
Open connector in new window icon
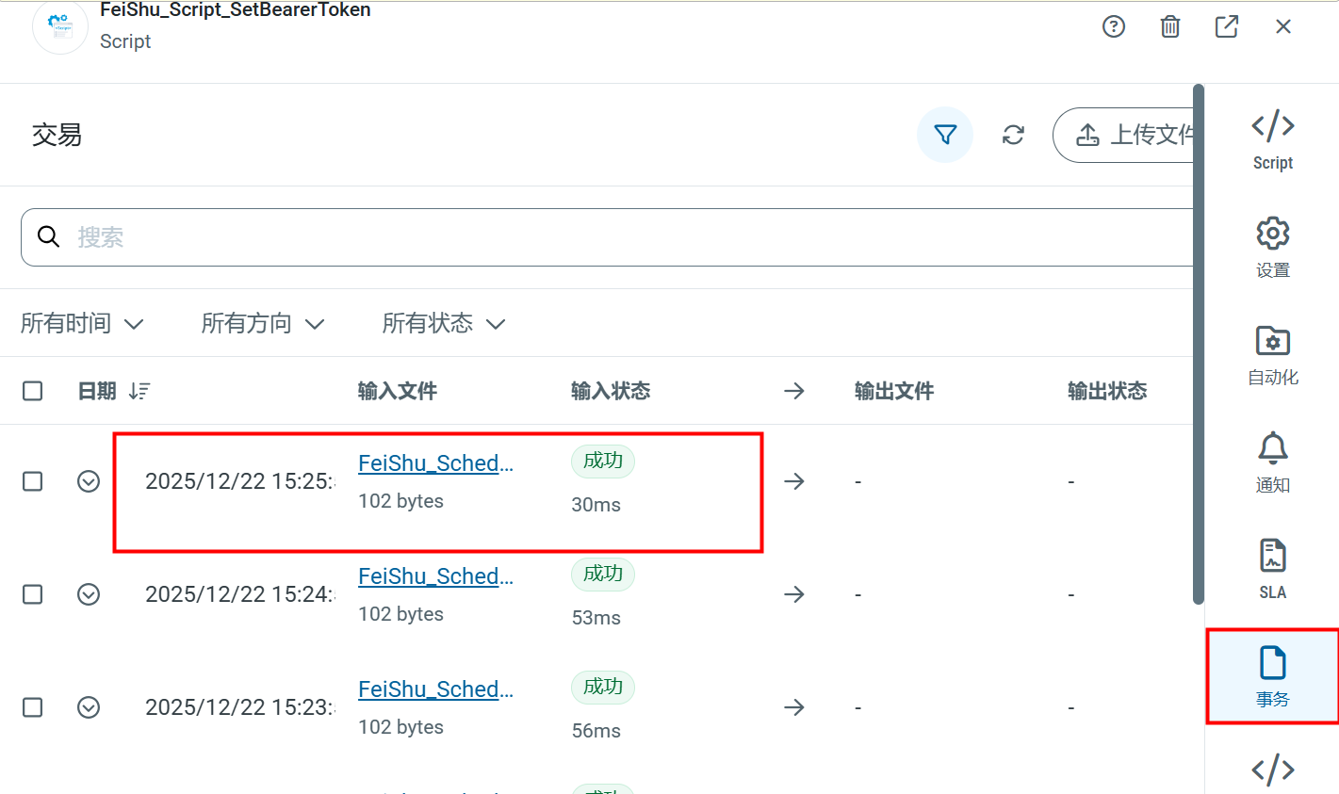1227,26
